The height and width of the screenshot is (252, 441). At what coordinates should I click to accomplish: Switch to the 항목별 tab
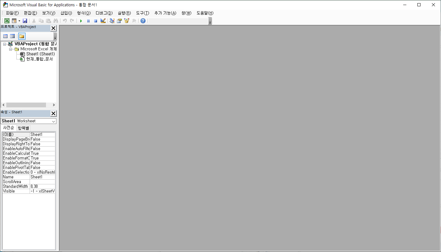tap(23, 128)
